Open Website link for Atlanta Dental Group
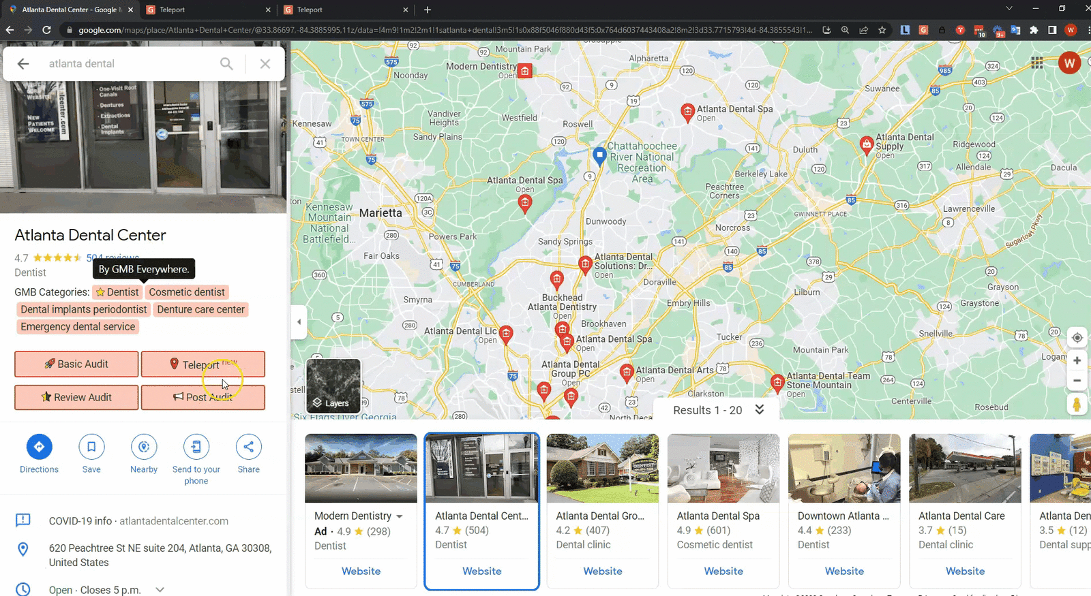 (x=603, y=571)
